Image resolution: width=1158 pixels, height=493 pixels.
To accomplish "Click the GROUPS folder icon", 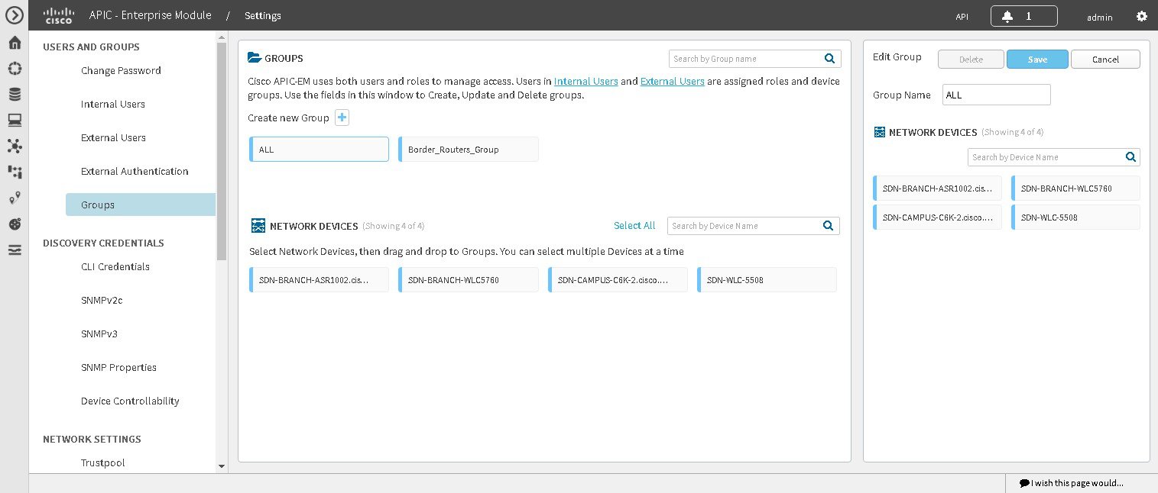I will coord(255,58).
